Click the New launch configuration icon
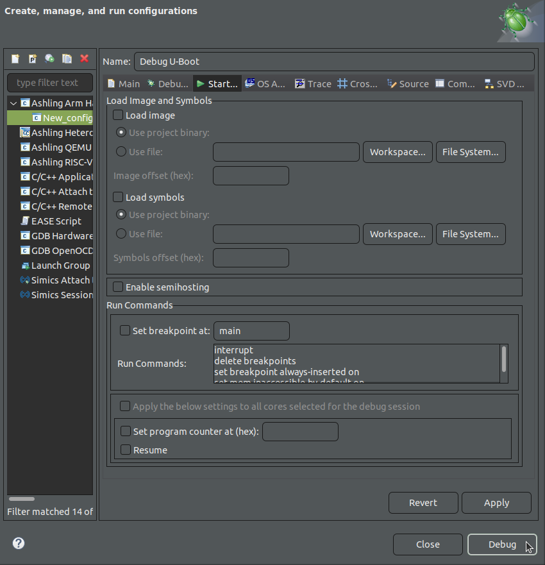This screenshot has width=545, height=565. click(x=15, y=59)
